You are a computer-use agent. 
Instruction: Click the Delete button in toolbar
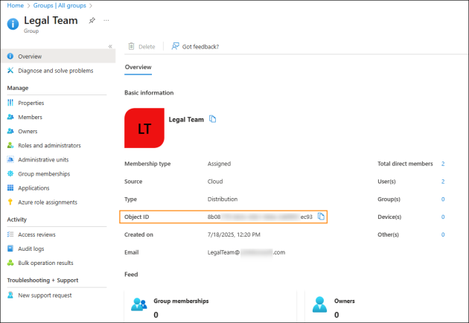tap(141, 46)
